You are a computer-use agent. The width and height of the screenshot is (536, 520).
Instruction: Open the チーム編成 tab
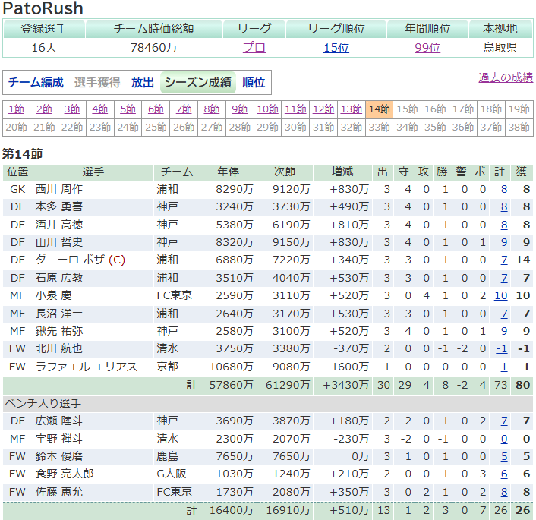pos(36,83)
